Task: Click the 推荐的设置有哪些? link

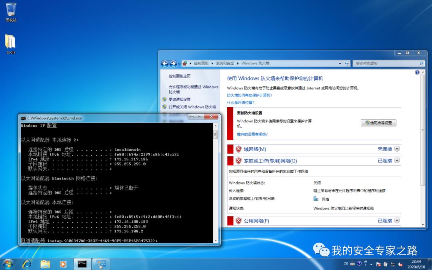Action: [x=252, y=134]
